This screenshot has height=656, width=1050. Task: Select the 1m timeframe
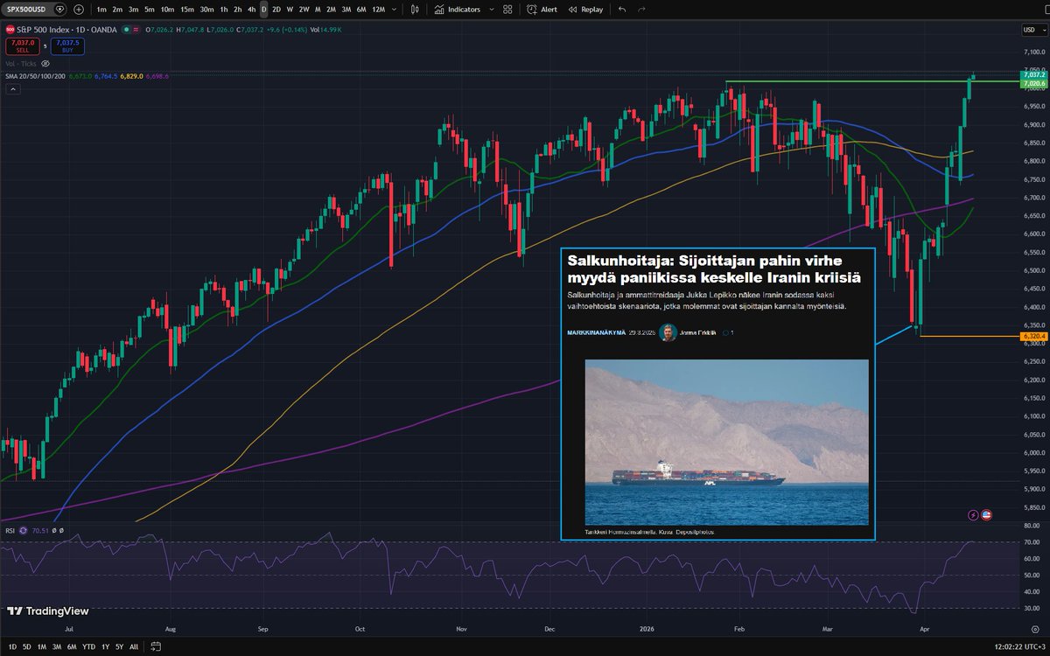[101, 10]
